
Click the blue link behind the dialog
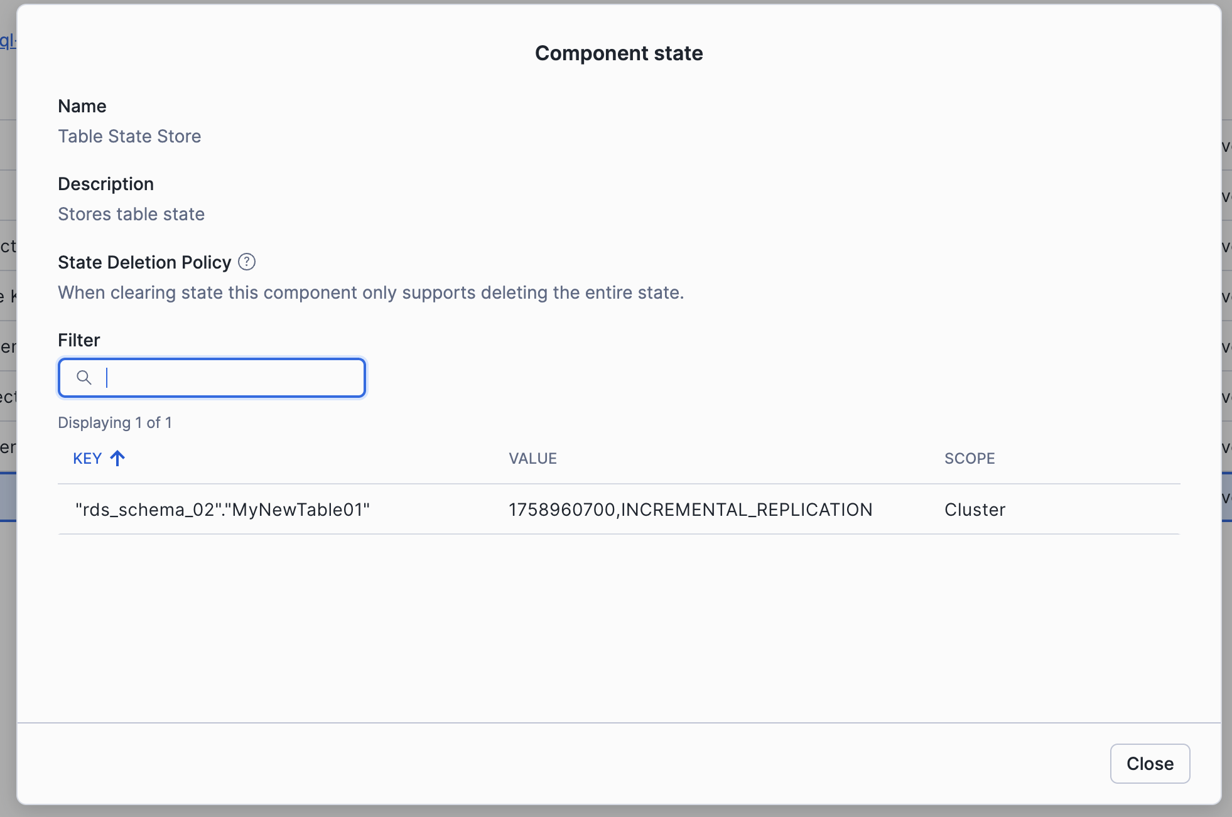(8, 41)
